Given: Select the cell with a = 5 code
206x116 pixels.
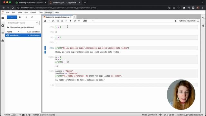Looking at the screenshot, I should (x=126, y=59).
